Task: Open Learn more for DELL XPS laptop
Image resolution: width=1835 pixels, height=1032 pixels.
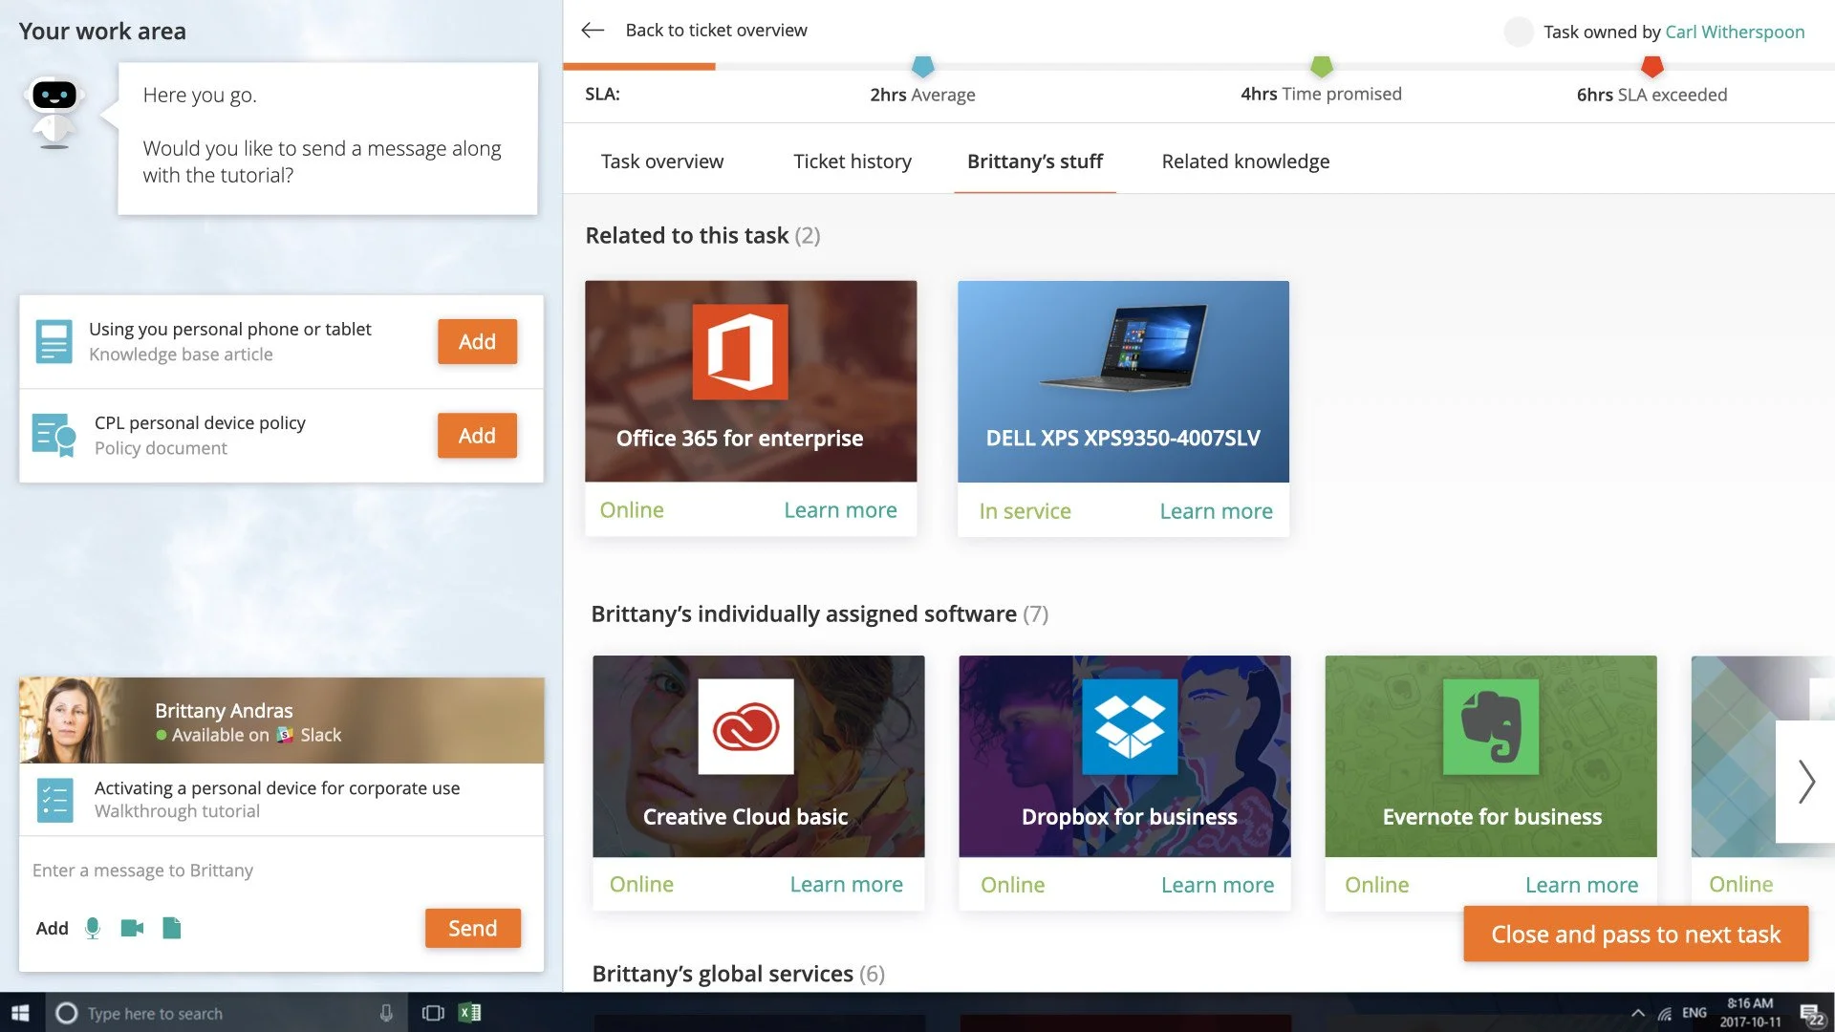Action: point(1216,511)
